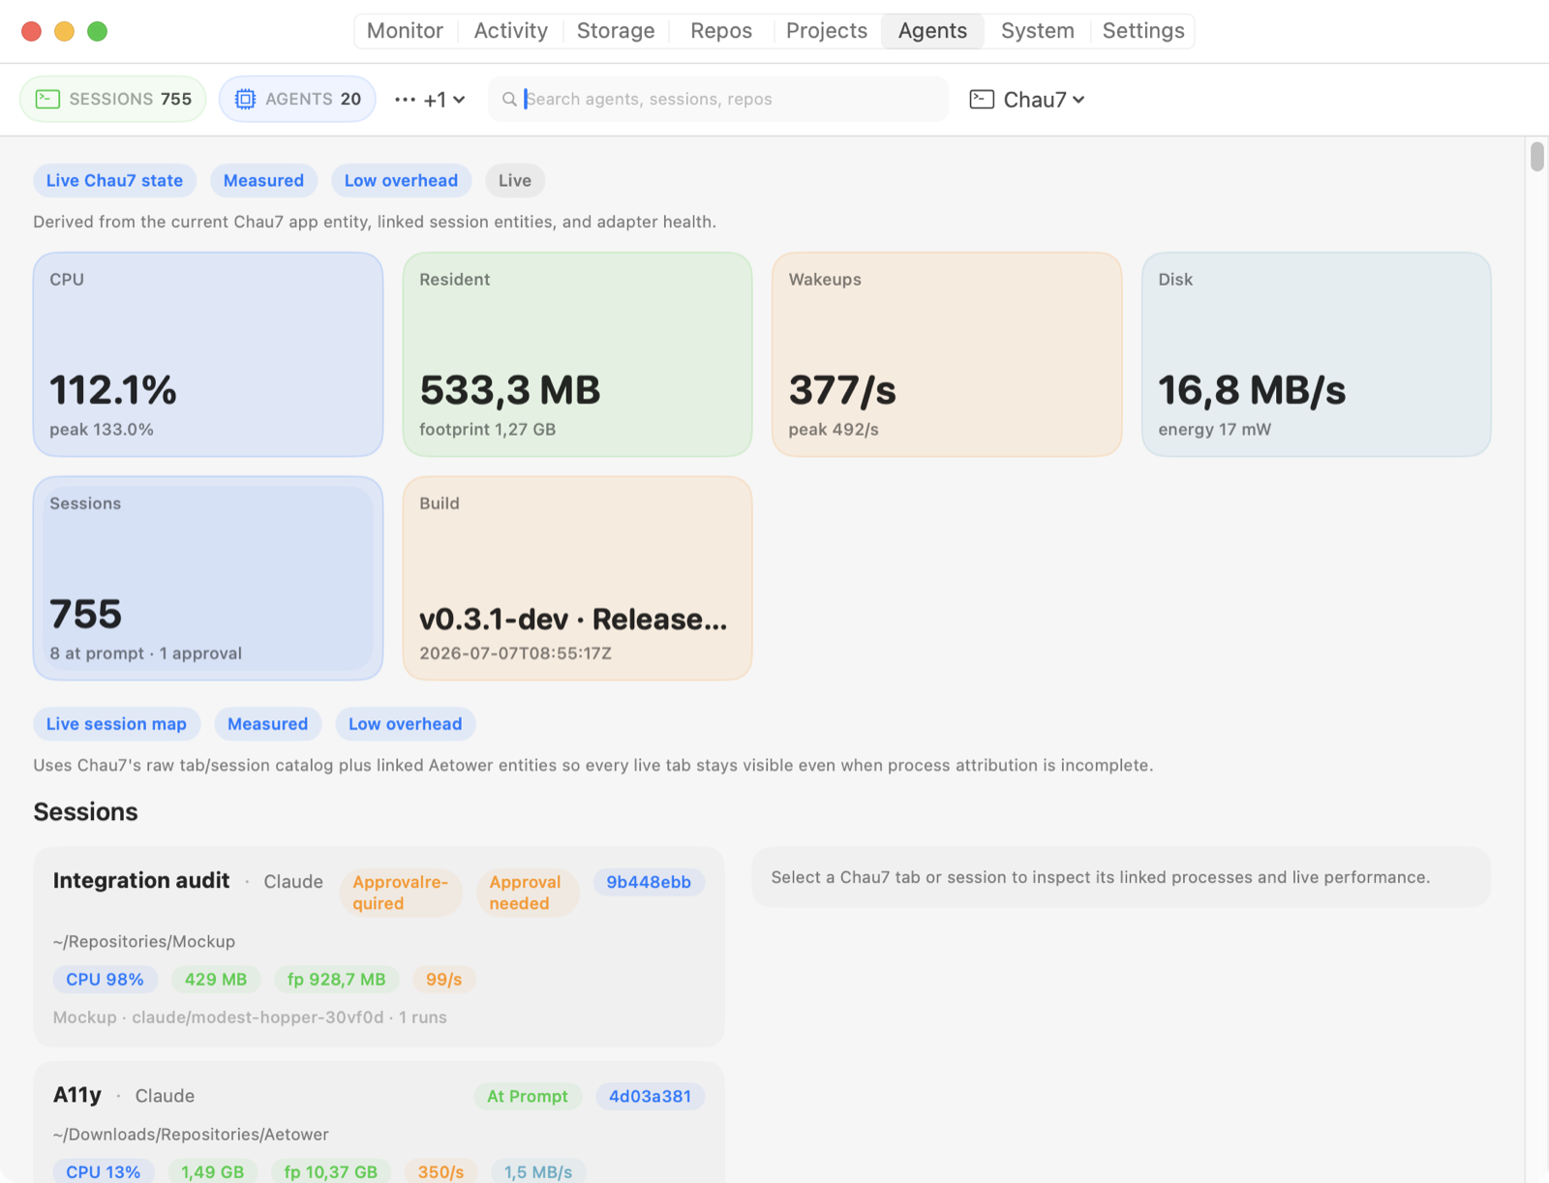Click the 99/s wakeups chip

(x=444, y=979)
